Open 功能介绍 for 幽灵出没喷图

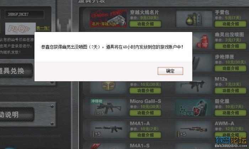pos(231,46)
